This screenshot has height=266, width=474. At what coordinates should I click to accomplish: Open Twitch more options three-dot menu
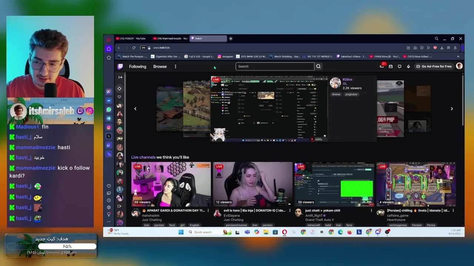pyautogui.click(x=176, y=66)
